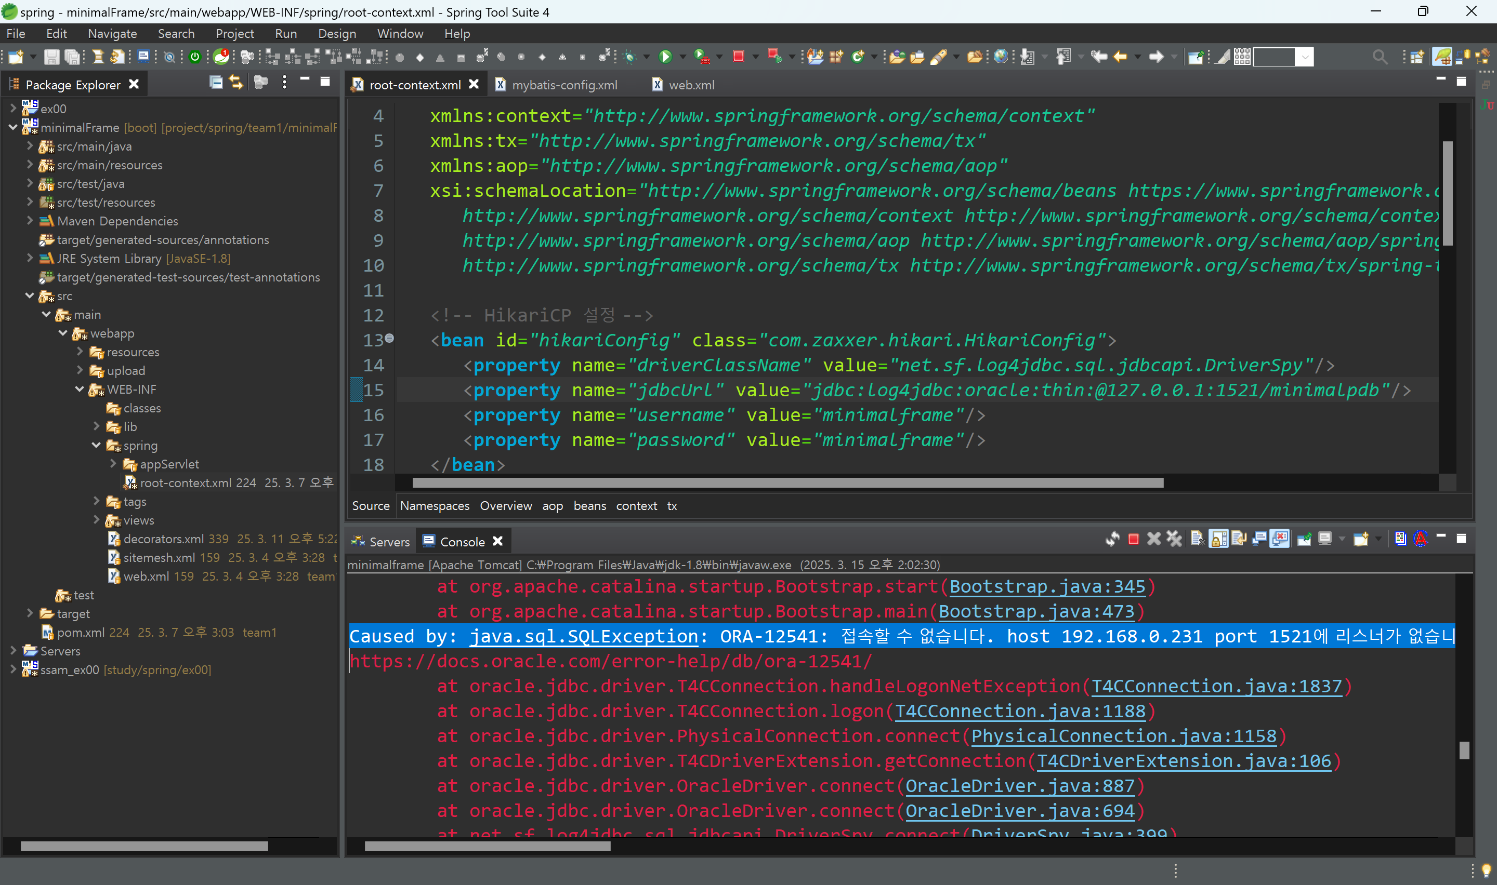Click Remove All Terminated Launches icon

[1174, 539]
